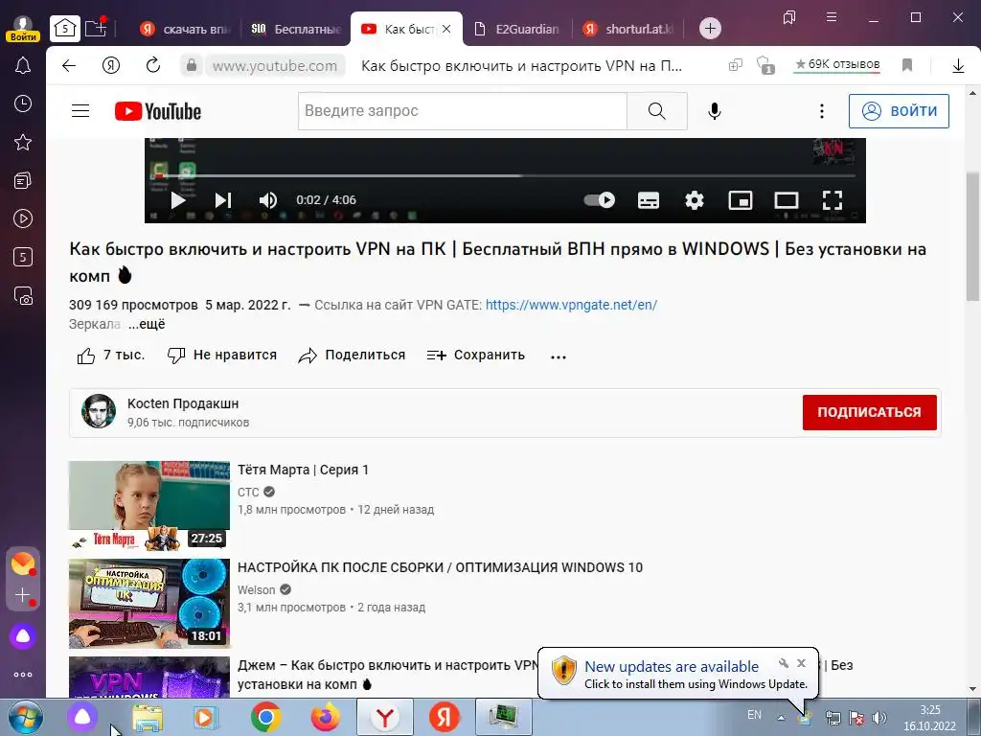Click the Не нравится dislike button
This screenshot has width=981, height=736.
pos(221,356)
